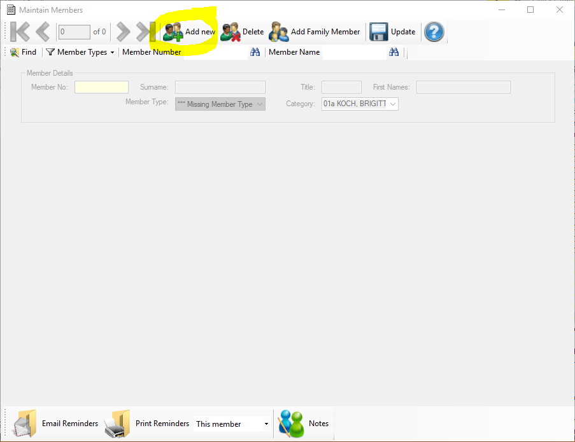575x442 pixels.
Task: Click the binoculars beside Member Number
Action: [x=255, y=52]
